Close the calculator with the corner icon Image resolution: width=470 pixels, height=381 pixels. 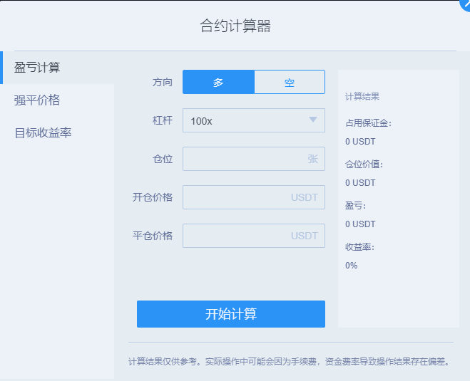466,4
